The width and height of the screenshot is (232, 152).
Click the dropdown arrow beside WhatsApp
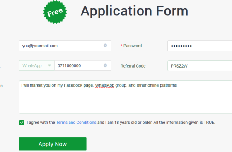click(x=49, y=65)
